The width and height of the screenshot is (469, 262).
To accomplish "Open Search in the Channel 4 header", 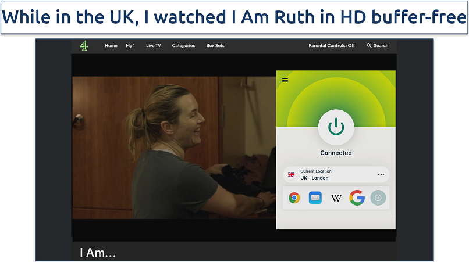I will pos(378,45).
